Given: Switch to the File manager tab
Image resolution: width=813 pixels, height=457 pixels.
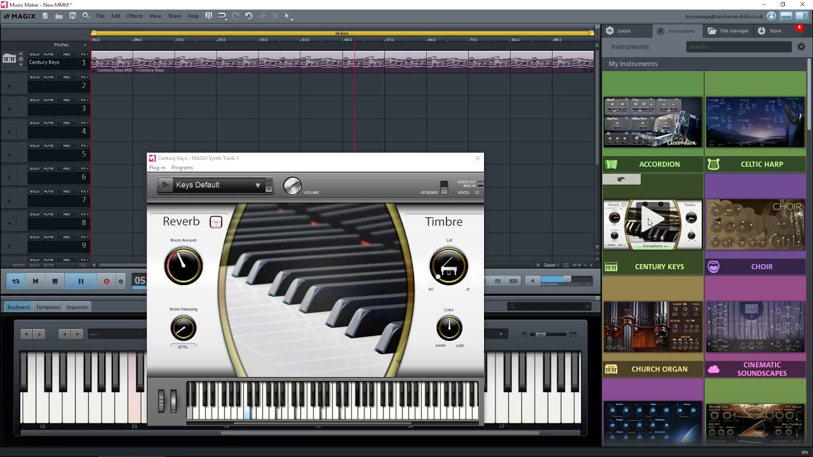Looking at the screenshot, I should 729,30.
